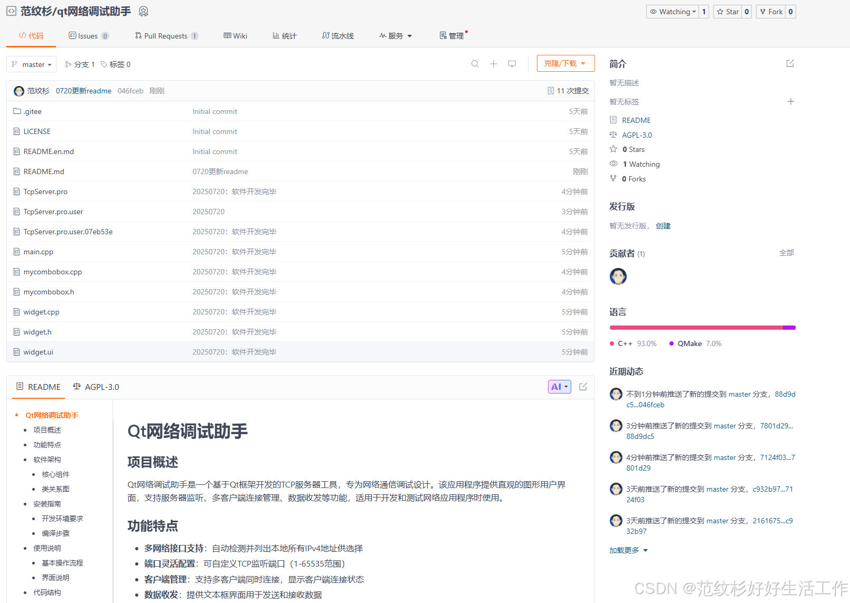The height and width of the screenshot is (603, 850).
Task: Jump to 功能特点 in README outline
Action: [47, 445]
